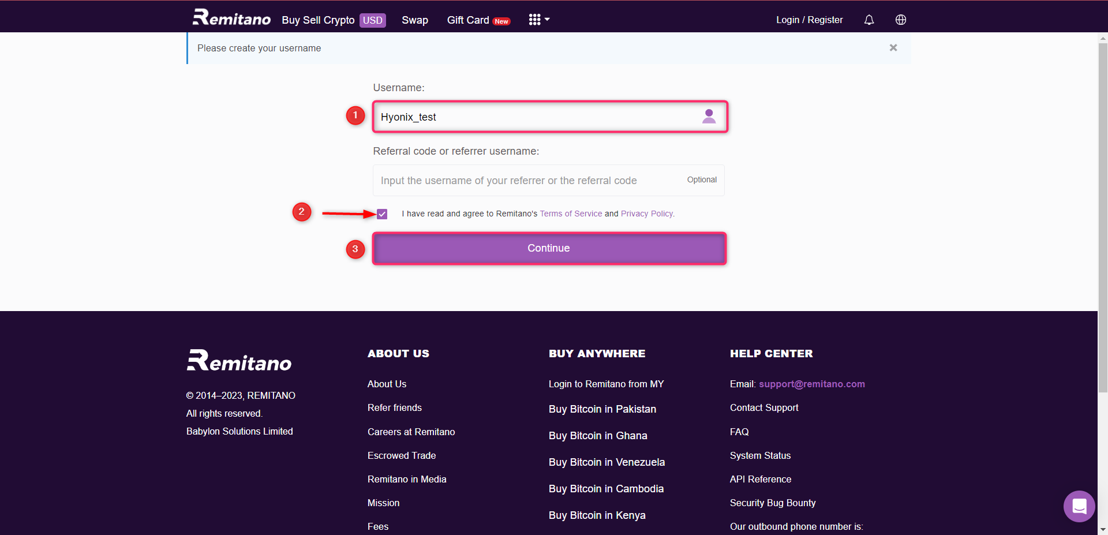Click the support@remitano.com email link

[811, 384]
